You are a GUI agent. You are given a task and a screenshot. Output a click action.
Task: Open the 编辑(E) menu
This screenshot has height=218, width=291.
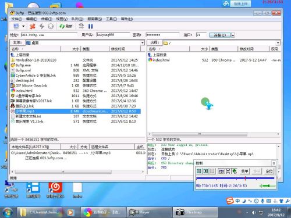(x=31, y=19)
